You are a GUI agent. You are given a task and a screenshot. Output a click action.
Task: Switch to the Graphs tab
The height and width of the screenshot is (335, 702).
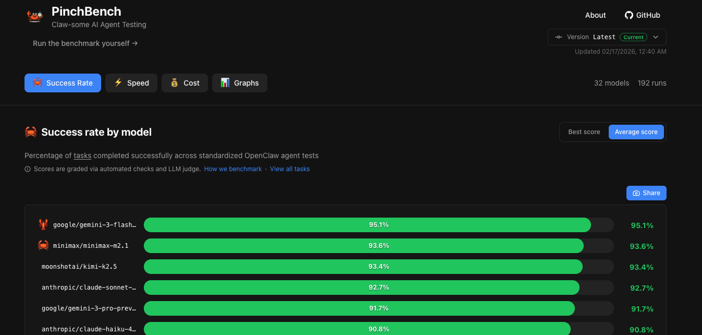click(x=240, y=83)
